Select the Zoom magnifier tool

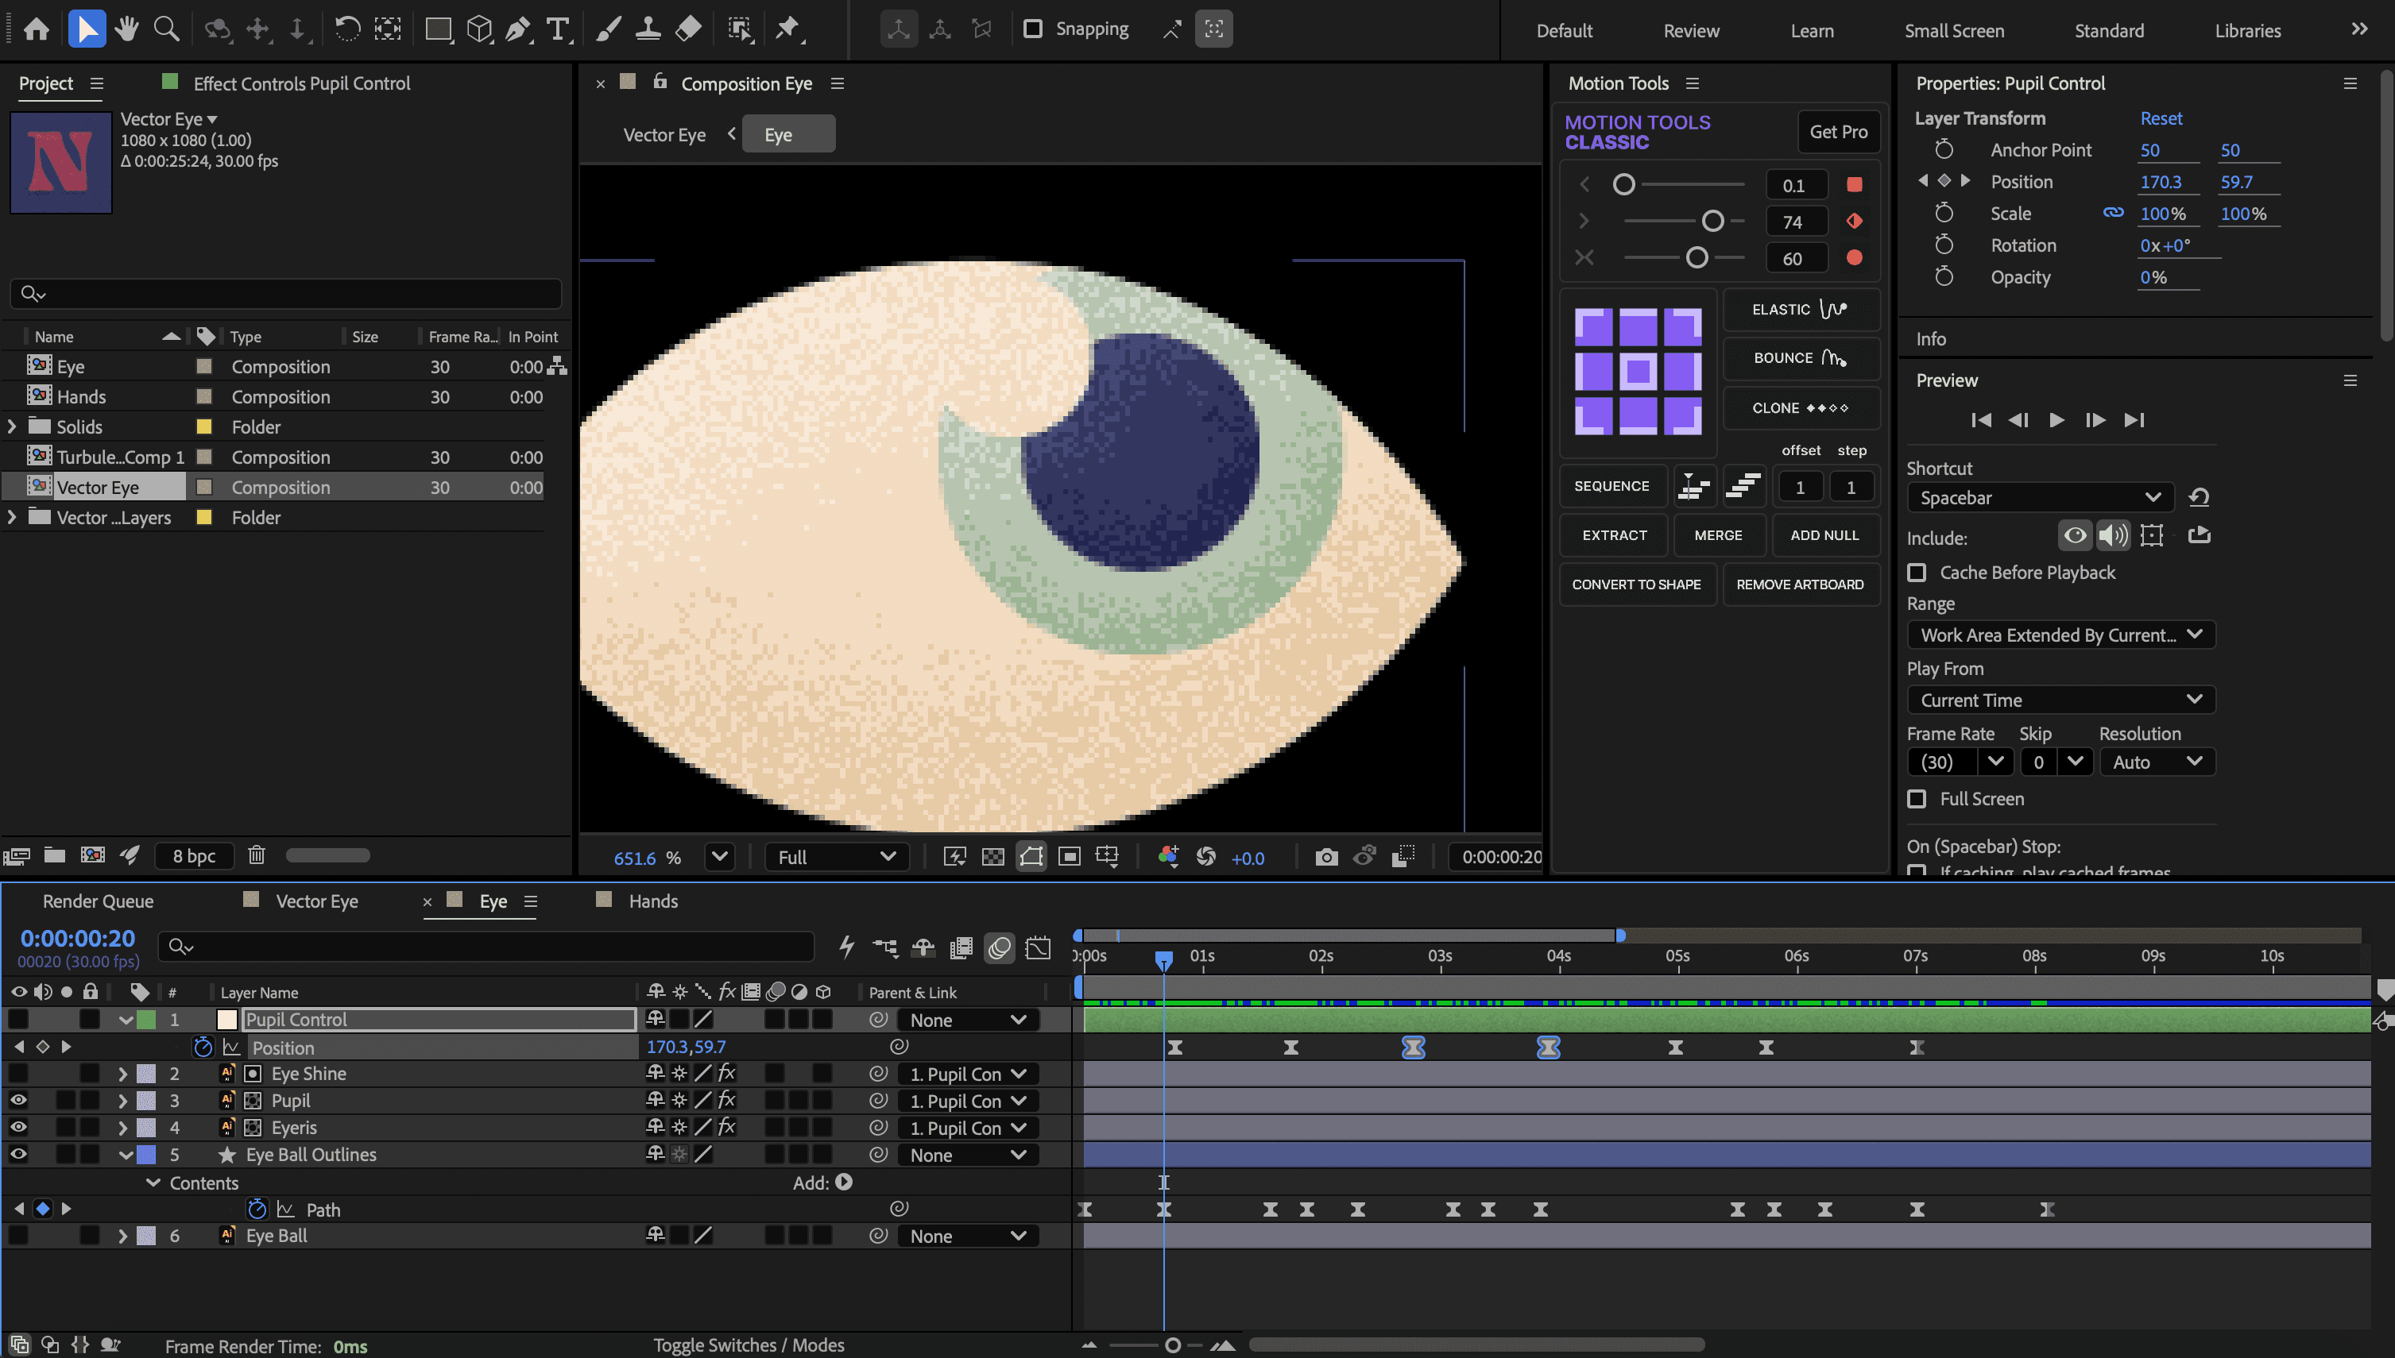tap(166, 29)
